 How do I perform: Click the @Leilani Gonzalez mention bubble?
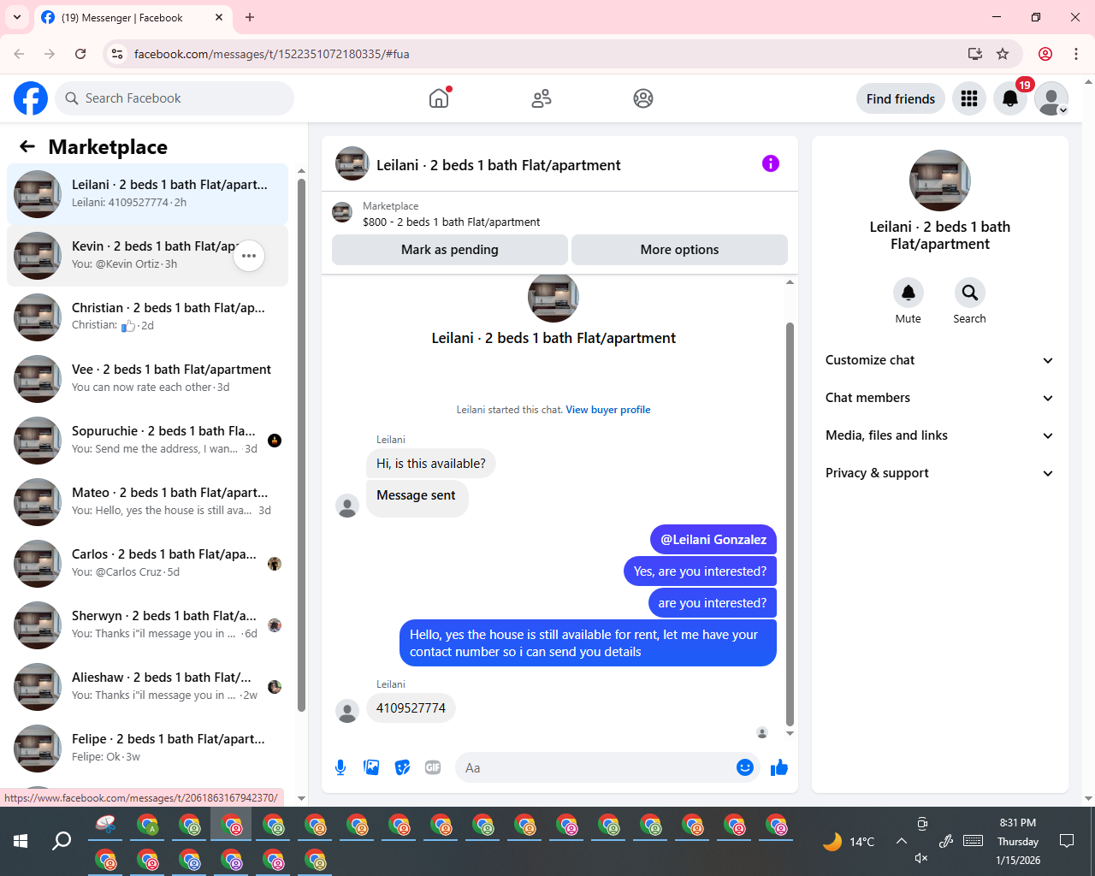pos(713,540)
